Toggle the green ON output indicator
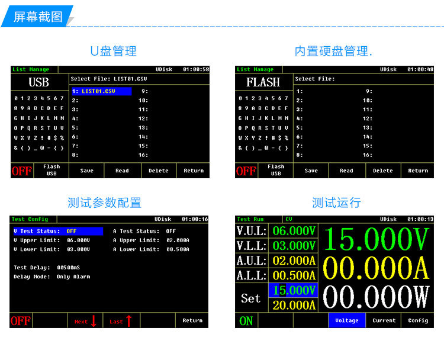 246,321
